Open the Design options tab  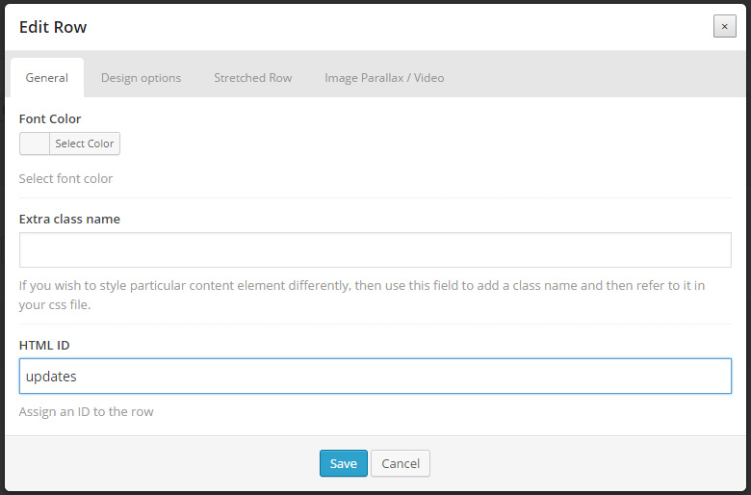(141, 78)
